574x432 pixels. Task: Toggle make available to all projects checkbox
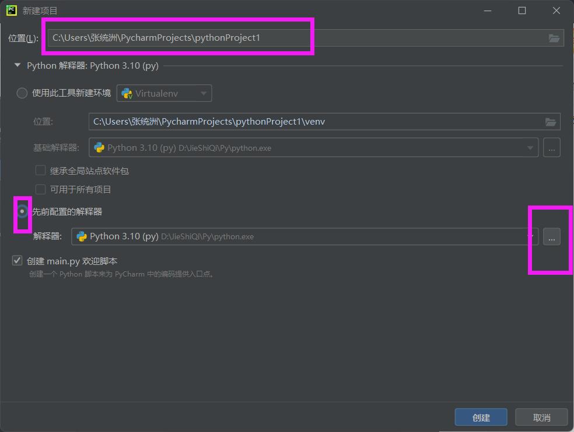(x=40, y=189)
